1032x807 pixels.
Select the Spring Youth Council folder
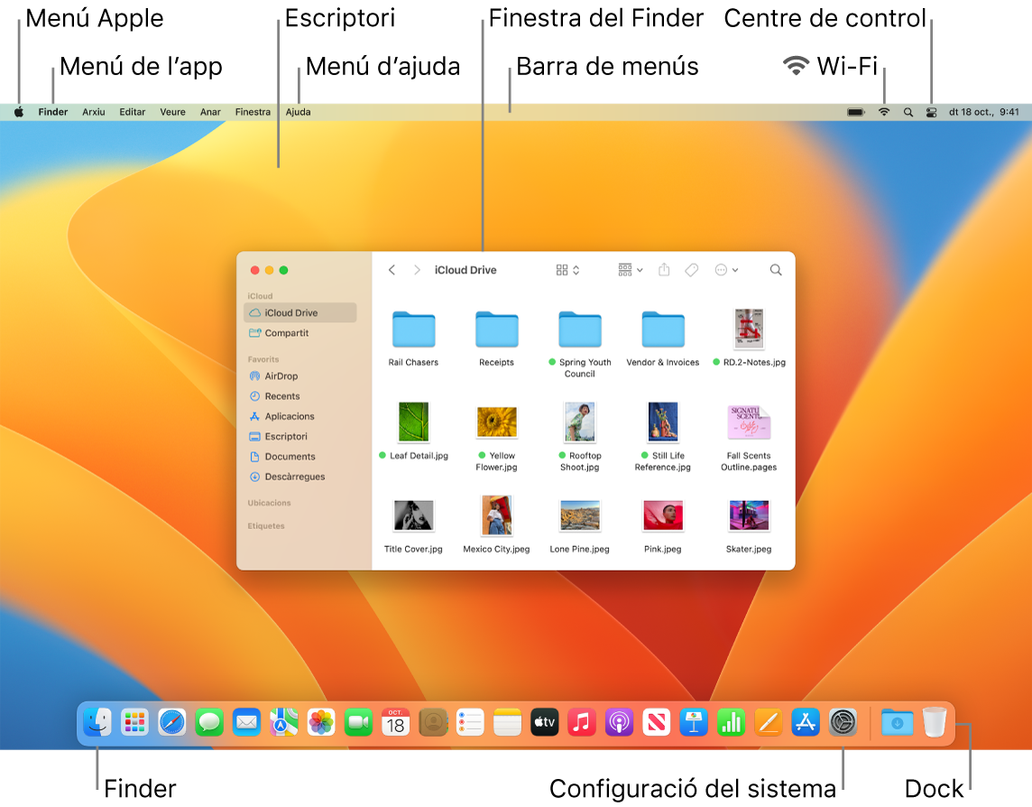coord(580,343)
